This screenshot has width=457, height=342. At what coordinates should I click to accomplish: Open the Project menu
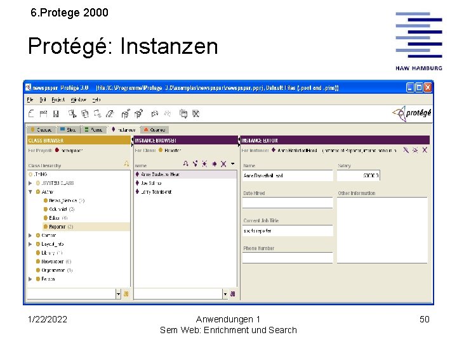[x=58, y=100]
